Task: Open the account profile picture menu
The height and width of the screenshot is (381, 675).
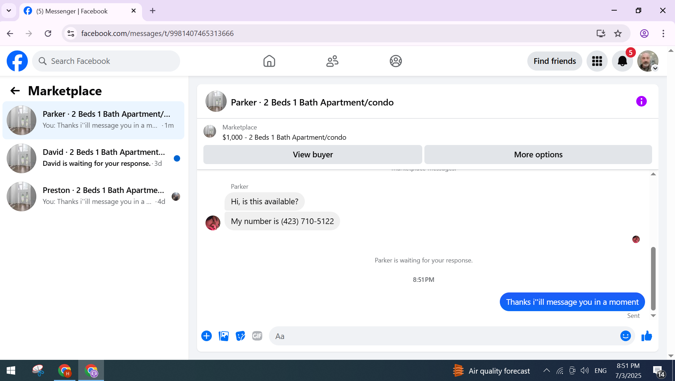Action: [648, 61]
